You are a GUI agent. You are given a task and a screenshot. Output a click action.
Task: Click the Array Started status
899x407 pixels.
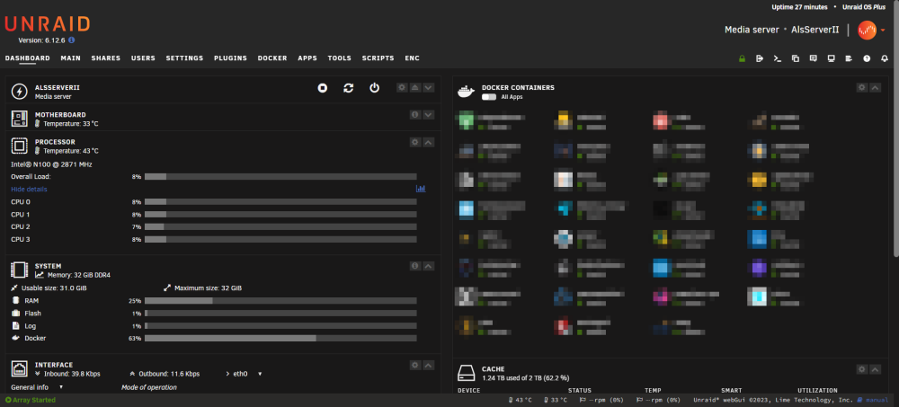31,400
